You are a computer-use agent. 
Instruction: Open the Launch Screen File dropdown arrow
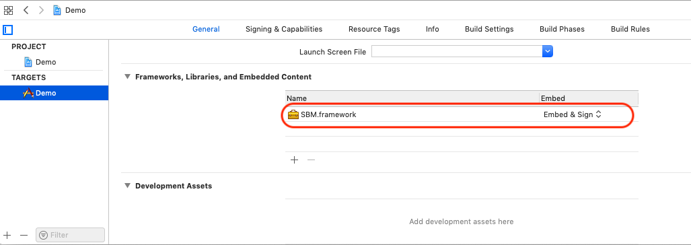point(547,52)
